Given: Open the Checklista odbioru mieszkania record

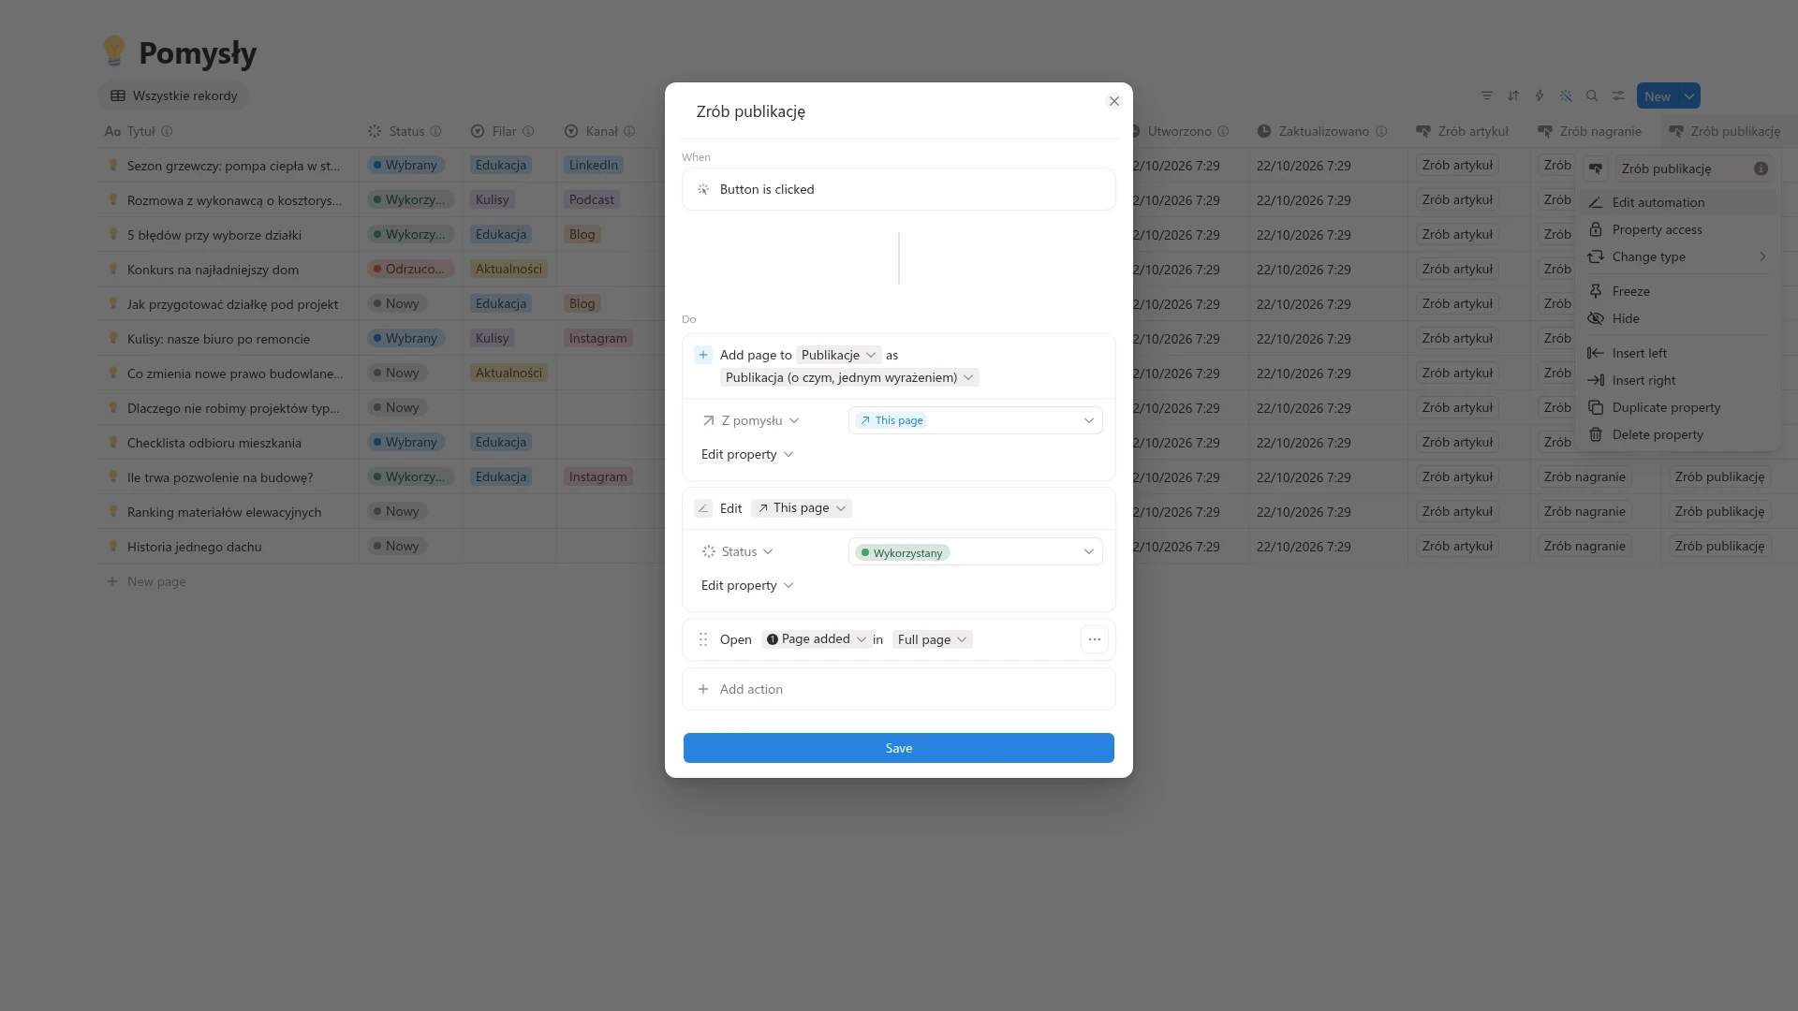Looking at the screenshot, I should point(214,443).
